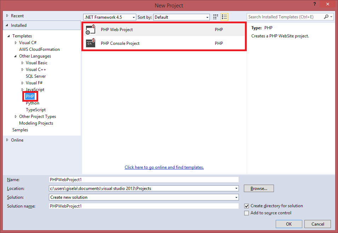Collapse the Templates tree node

(8, 36)
